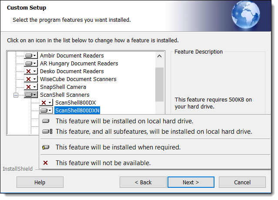Choose 'This feature will not be available'
The height and width of the screenshot is (200, 278).
click(155, 163)
